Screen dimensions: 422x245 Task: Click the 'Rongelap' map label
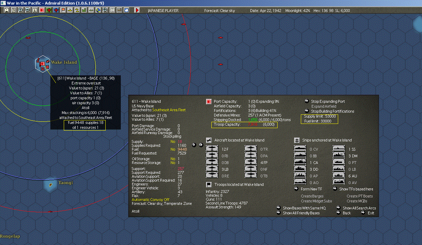[10, 236]
